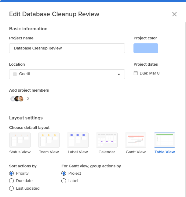This screenshot has width=186, height=197.
Task: Click the Calendar label text
Action: coord(107,152)
